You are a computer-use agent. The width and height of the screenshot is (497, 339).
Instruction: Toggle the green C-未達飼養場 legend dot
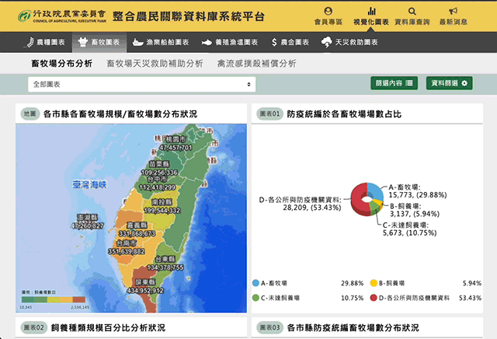(x=255, y=298)
